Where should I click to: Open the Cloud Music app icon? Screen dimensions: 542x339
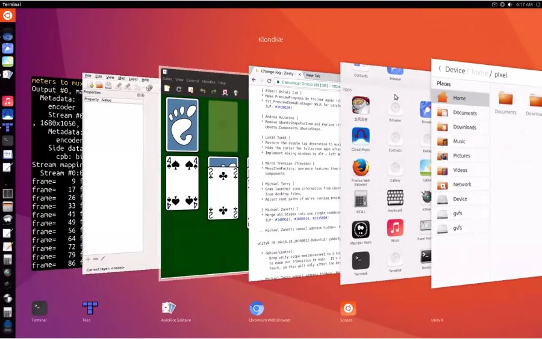[361, 137]
